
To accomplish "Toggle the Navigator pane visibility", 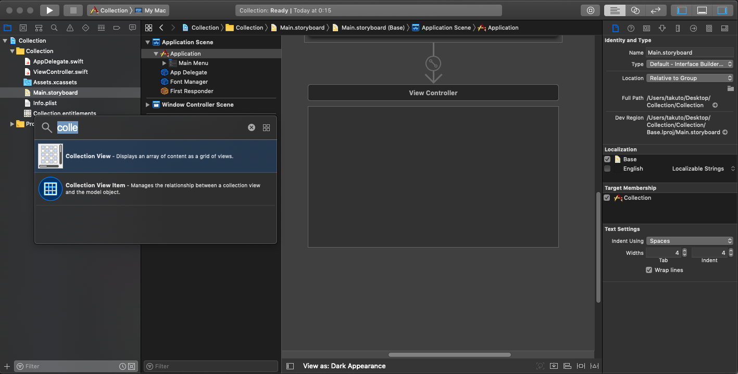I will coord(682,10).
